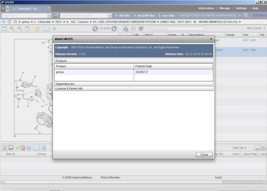Toggle the UltraVIN Filter checkbox
267x191 pixels.
pos(135,16)
